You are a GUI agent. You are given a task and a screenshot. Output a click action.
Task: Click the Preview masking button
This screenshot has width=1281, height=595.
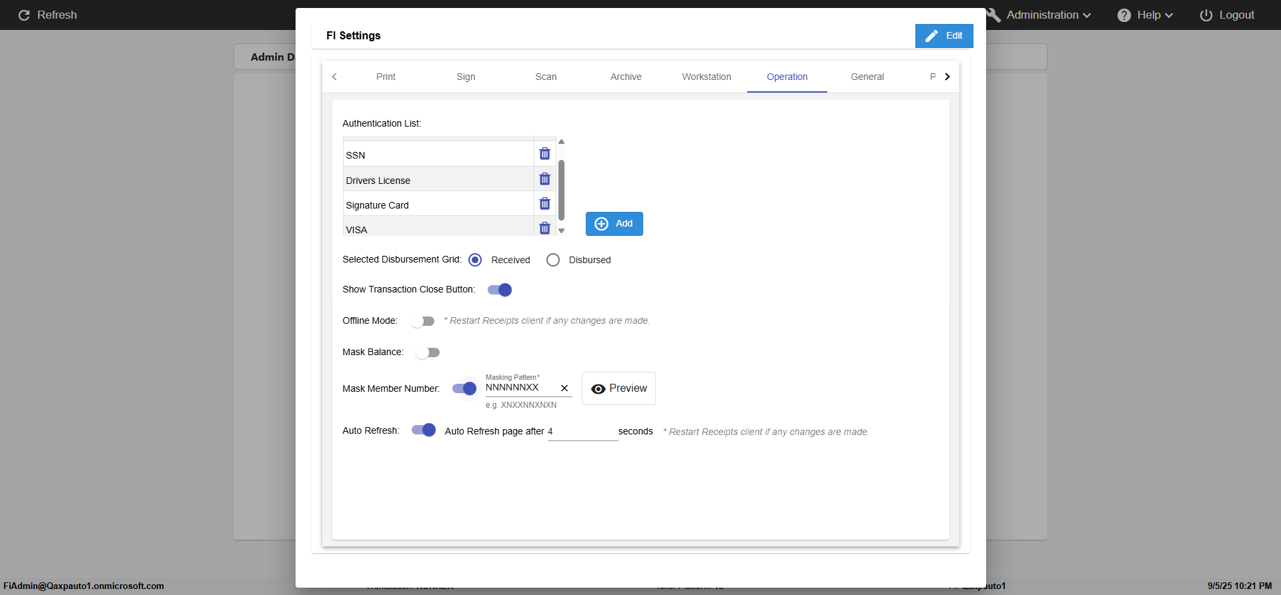[618, 388]
